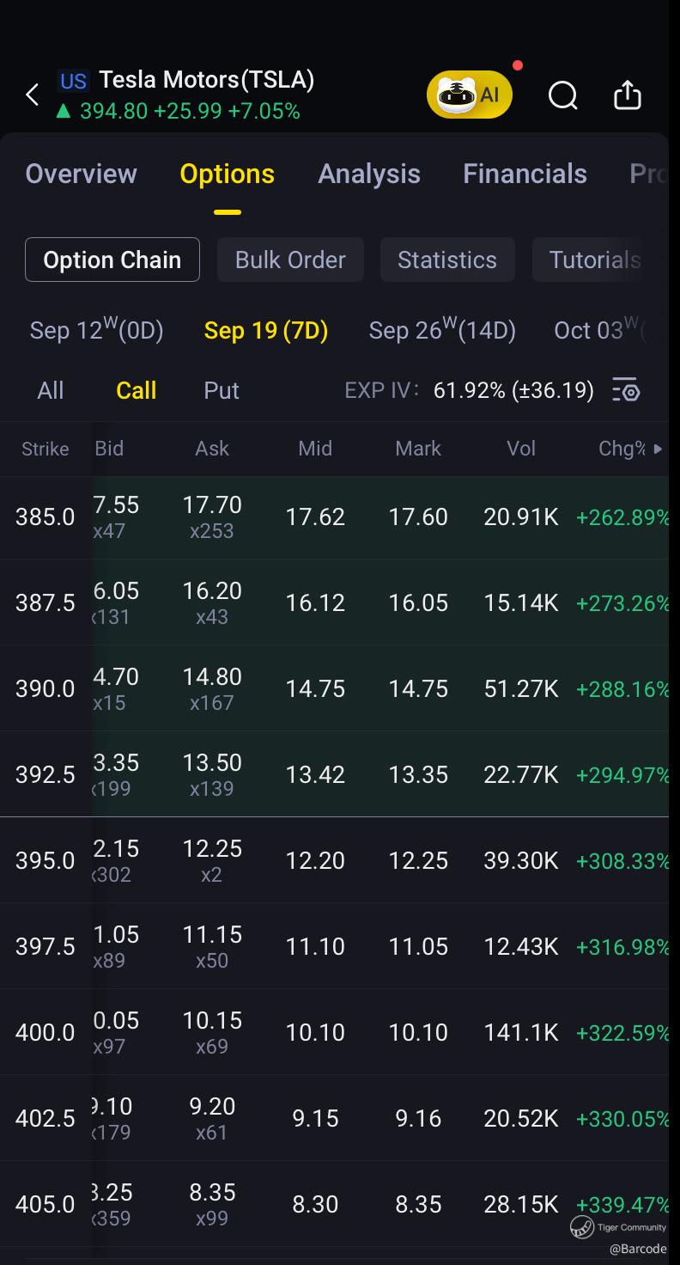This screenshot has width=680, height=1265.
Task: Select the 400.0 strike row
Action: tap(45, 1032)
